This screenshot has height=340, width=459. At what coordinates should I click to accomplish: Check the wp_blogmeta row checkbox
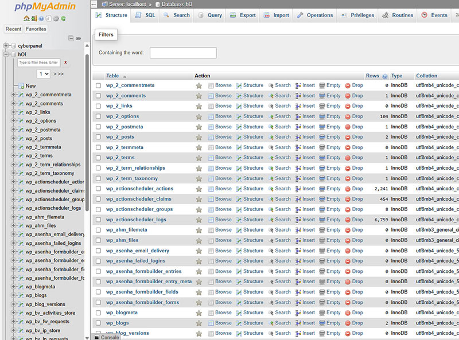pyautogui.click(x=98, y=312)
